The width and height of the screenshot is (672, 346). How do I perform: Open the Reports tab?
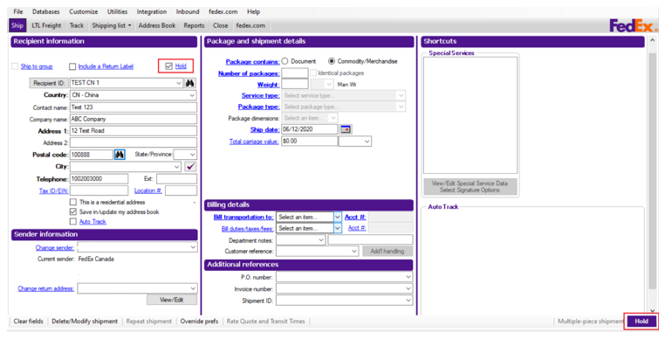pyautogui.click(x=194, y=25)
